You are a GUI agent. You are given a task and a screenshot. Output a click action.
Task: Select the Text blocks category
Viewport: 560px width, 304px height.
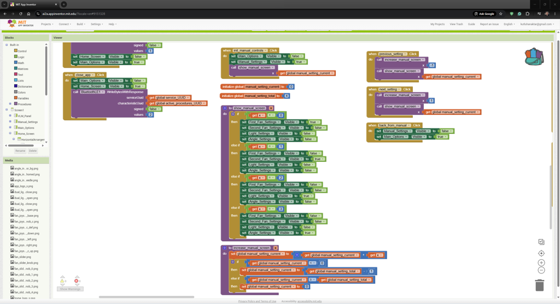click(x=19, y=75)
